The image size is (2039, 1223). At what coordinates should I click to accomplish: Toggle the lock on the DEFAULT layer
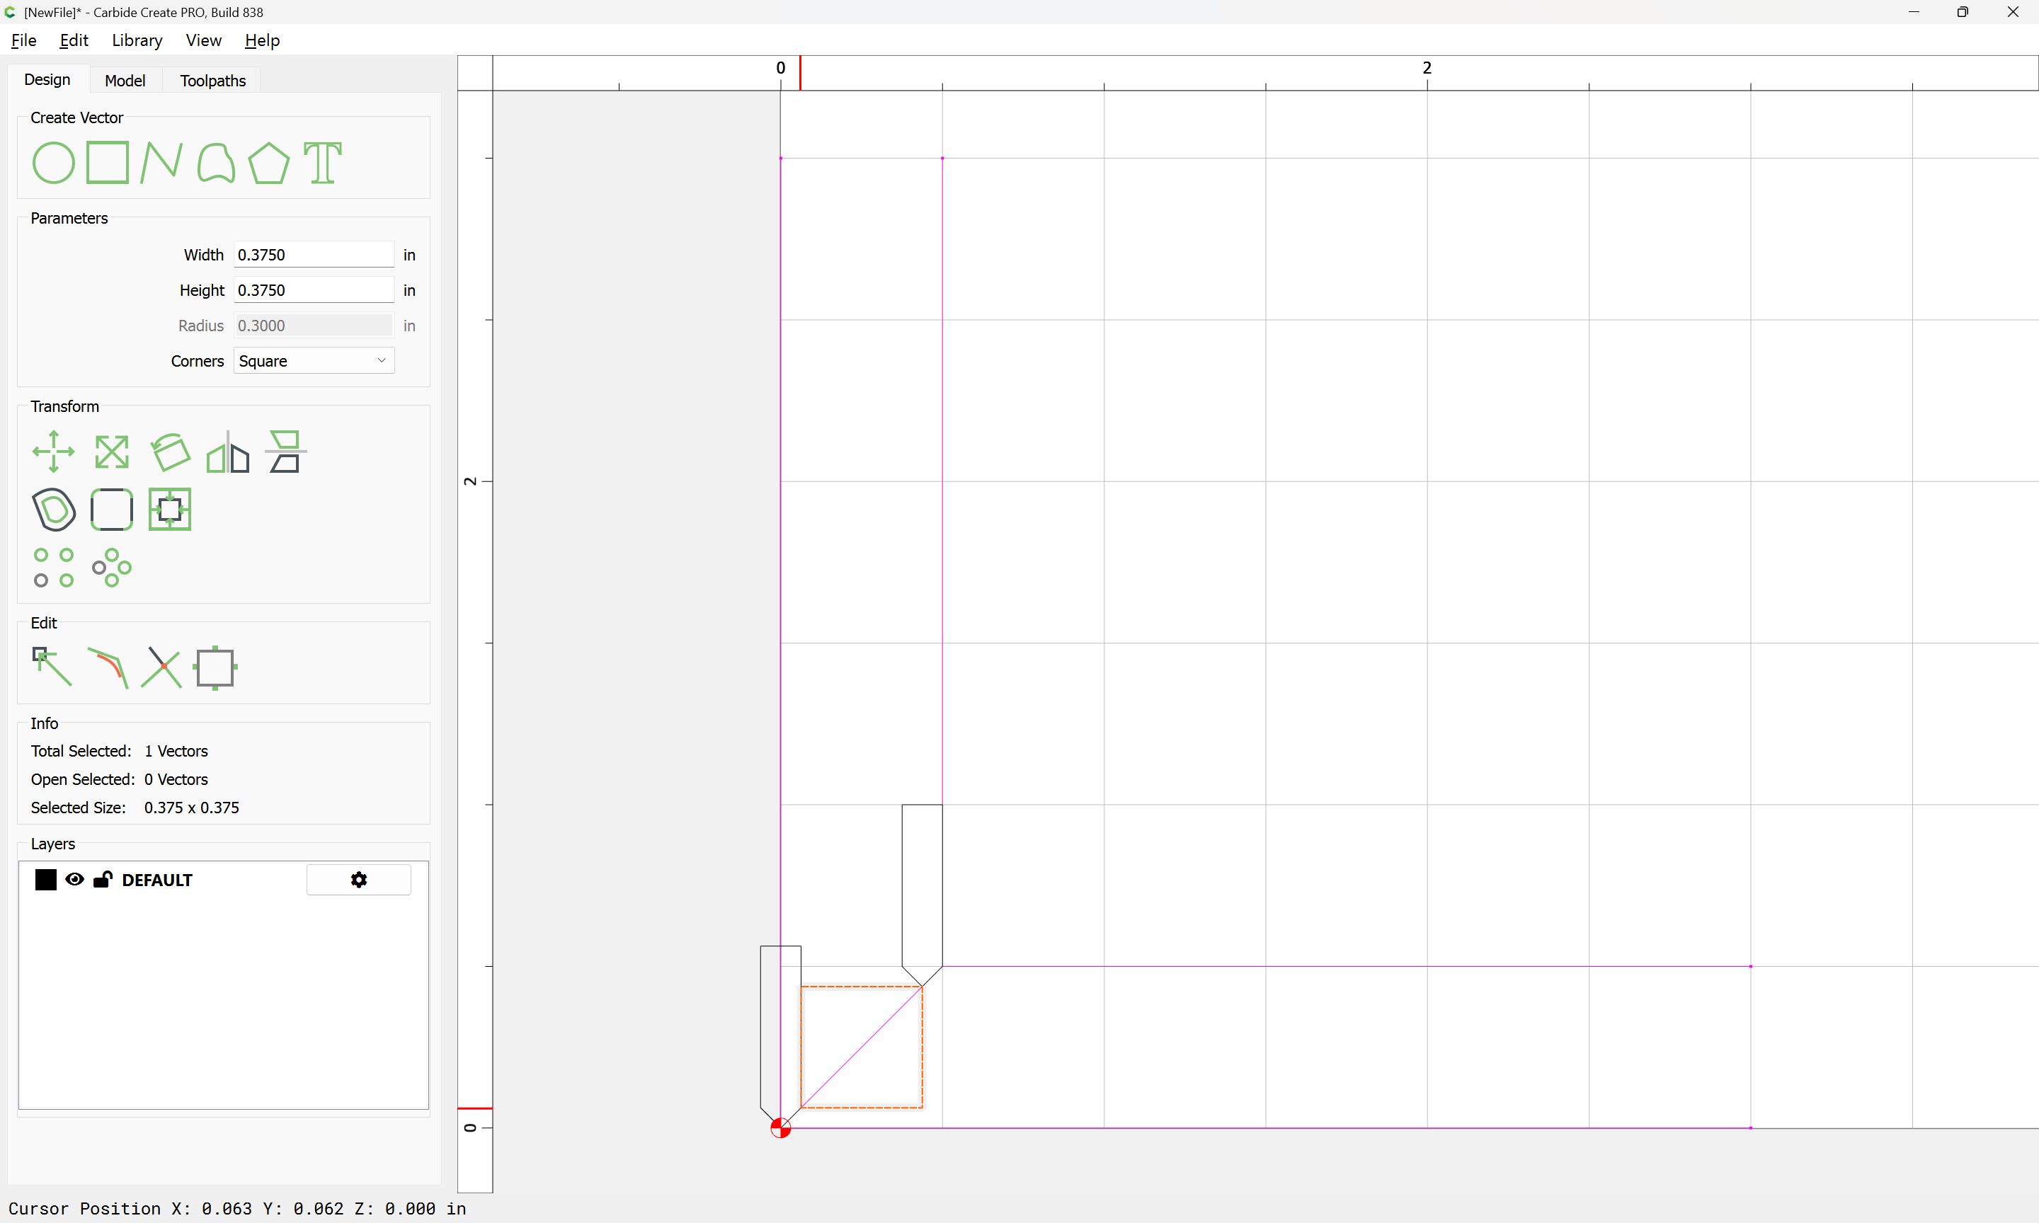pyautogui.click(x=102, y=879)
